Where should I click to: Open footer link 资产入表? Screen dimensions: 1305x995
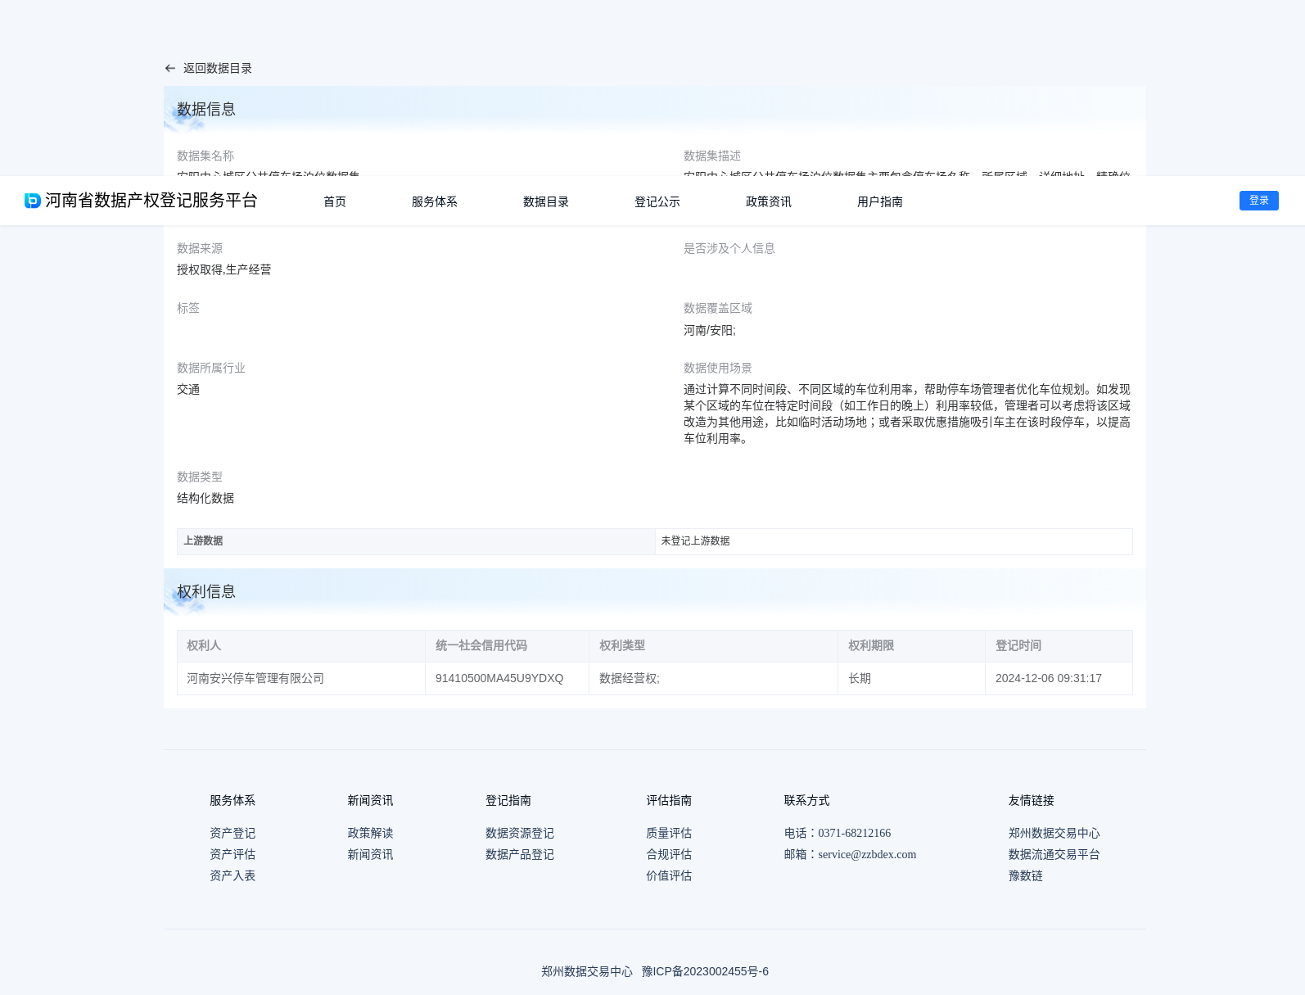pos(233,875)
